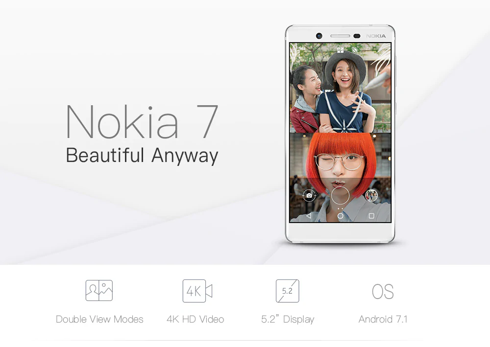Click the Double View Modes icon

pos(99,291)
